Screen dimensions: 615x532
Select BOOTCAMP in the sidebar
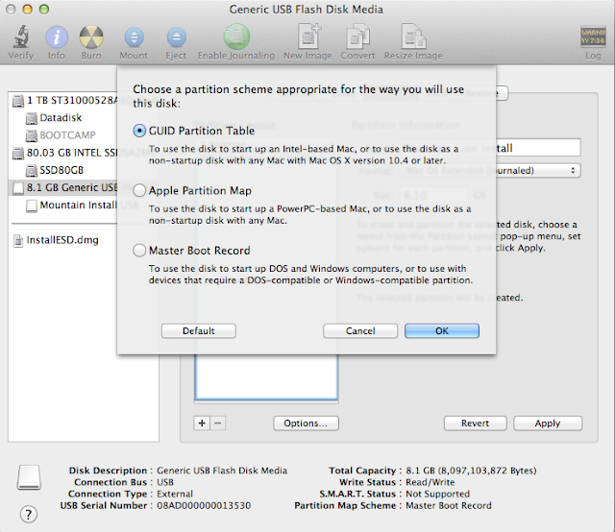point(67,135)
